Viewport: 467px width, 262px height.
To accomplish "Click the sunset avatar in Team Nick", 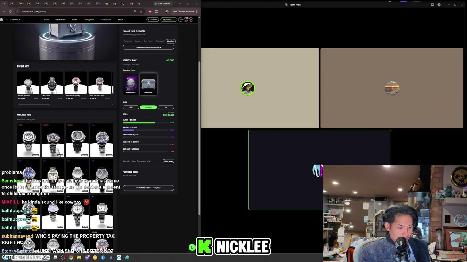I will pos(392,88).
